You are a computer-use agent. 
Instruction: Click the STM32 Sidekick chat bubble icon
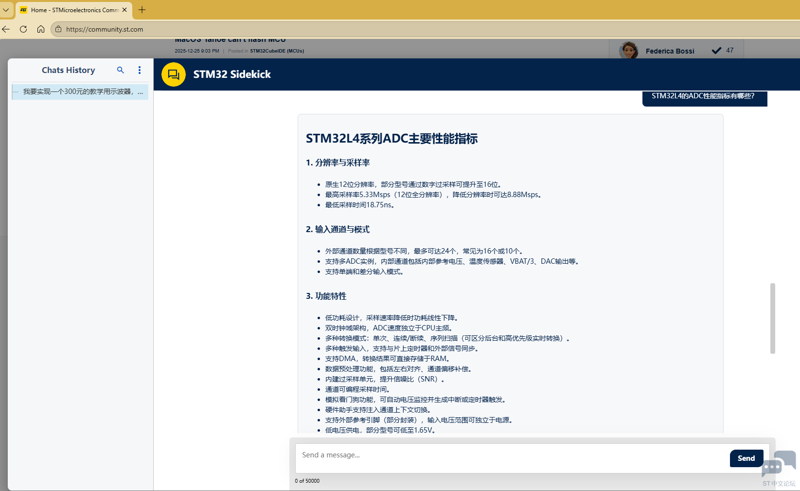point(174,74)
